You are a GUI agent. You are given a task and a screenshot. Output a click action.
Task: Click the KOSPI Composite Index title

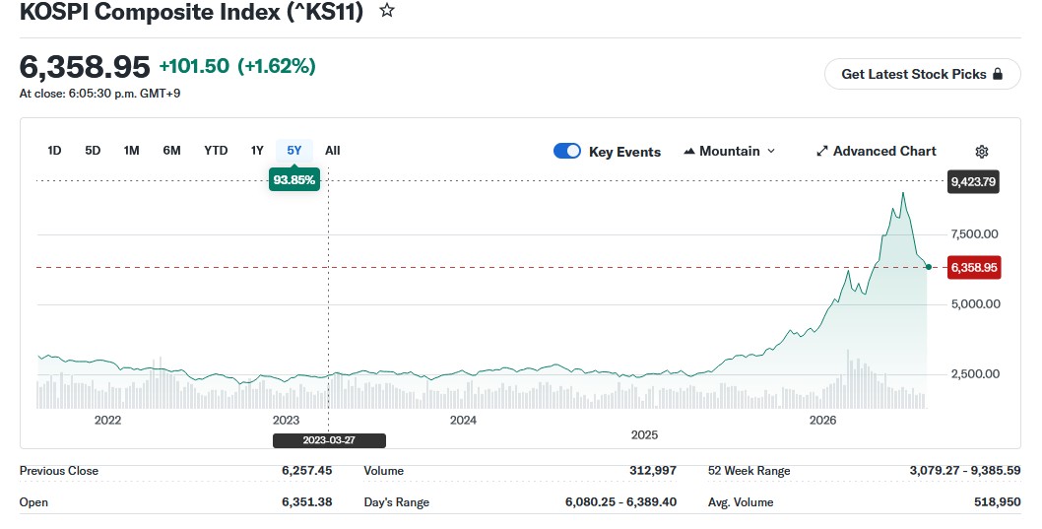point(191,11)
